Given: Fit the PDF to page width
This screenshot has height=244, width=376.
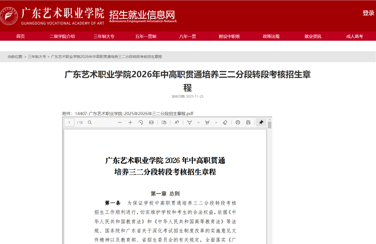Looking at the screenshot, I should [151, 122].
